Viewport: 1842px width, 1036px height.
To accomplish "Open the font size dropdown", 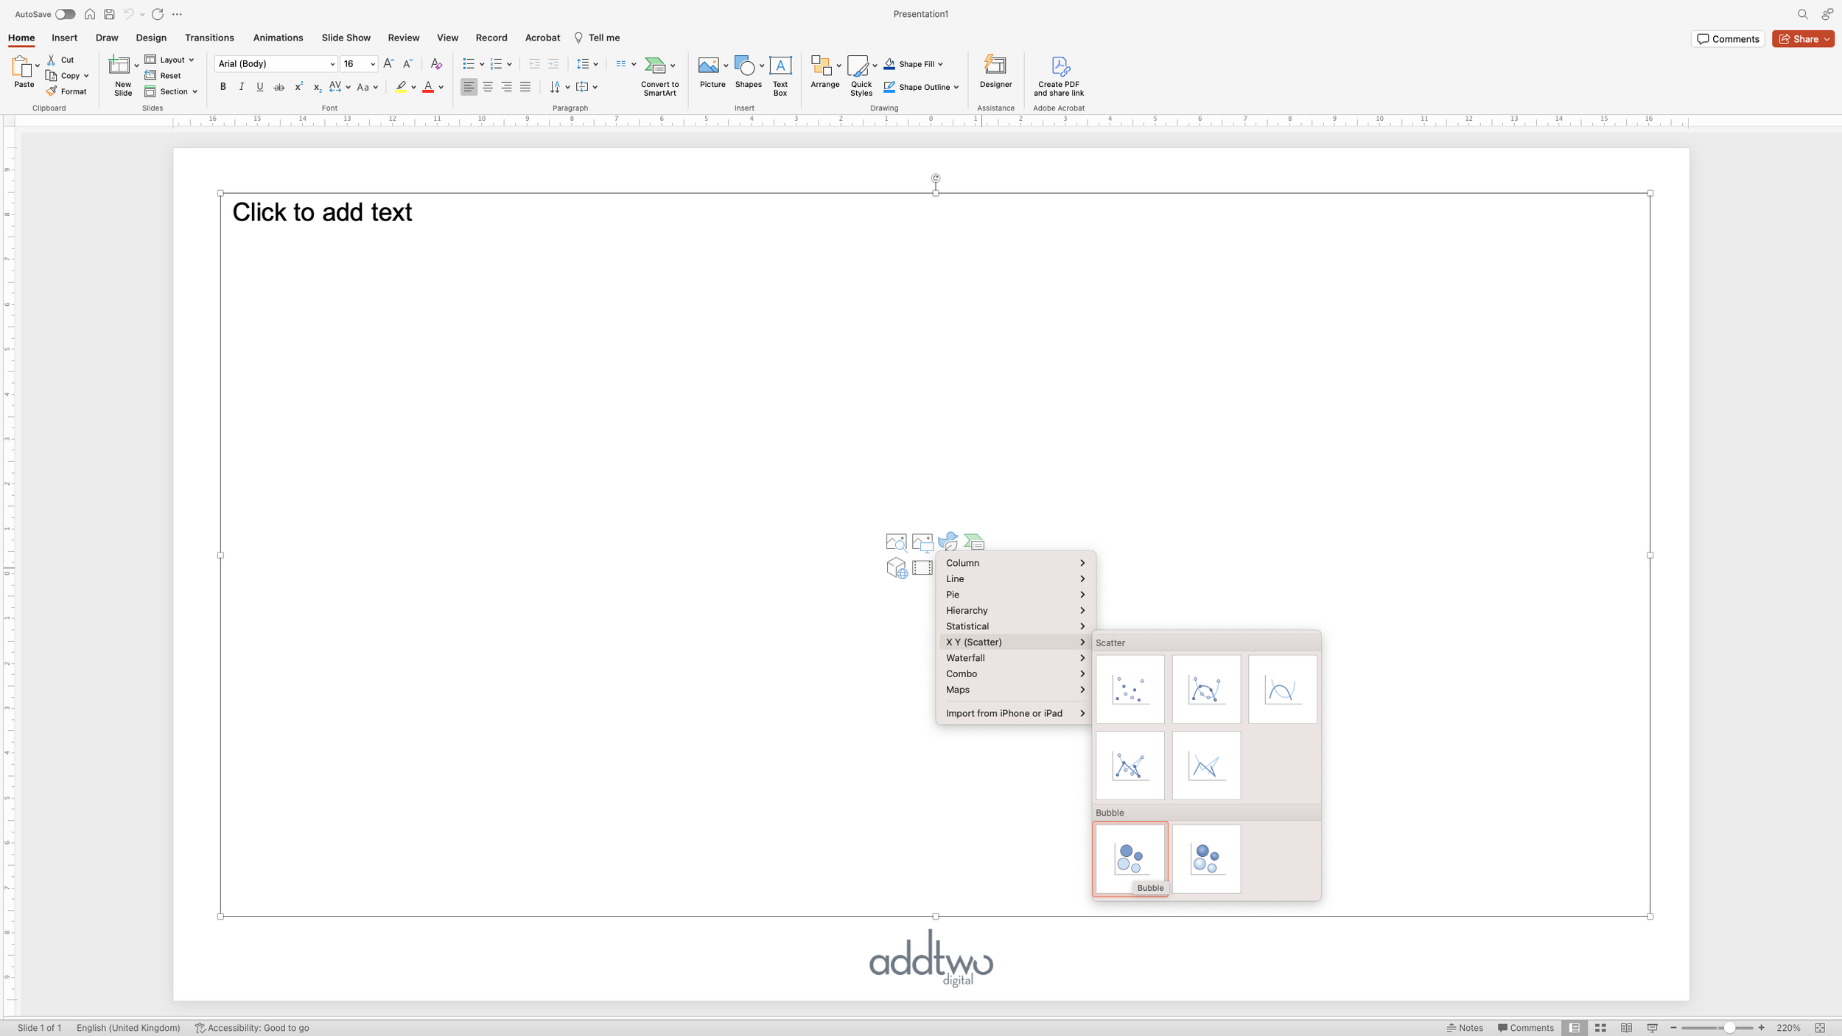I will (372, 64).
